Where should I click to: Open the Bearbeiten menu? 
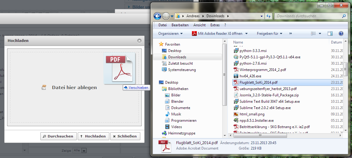point(180,25)
